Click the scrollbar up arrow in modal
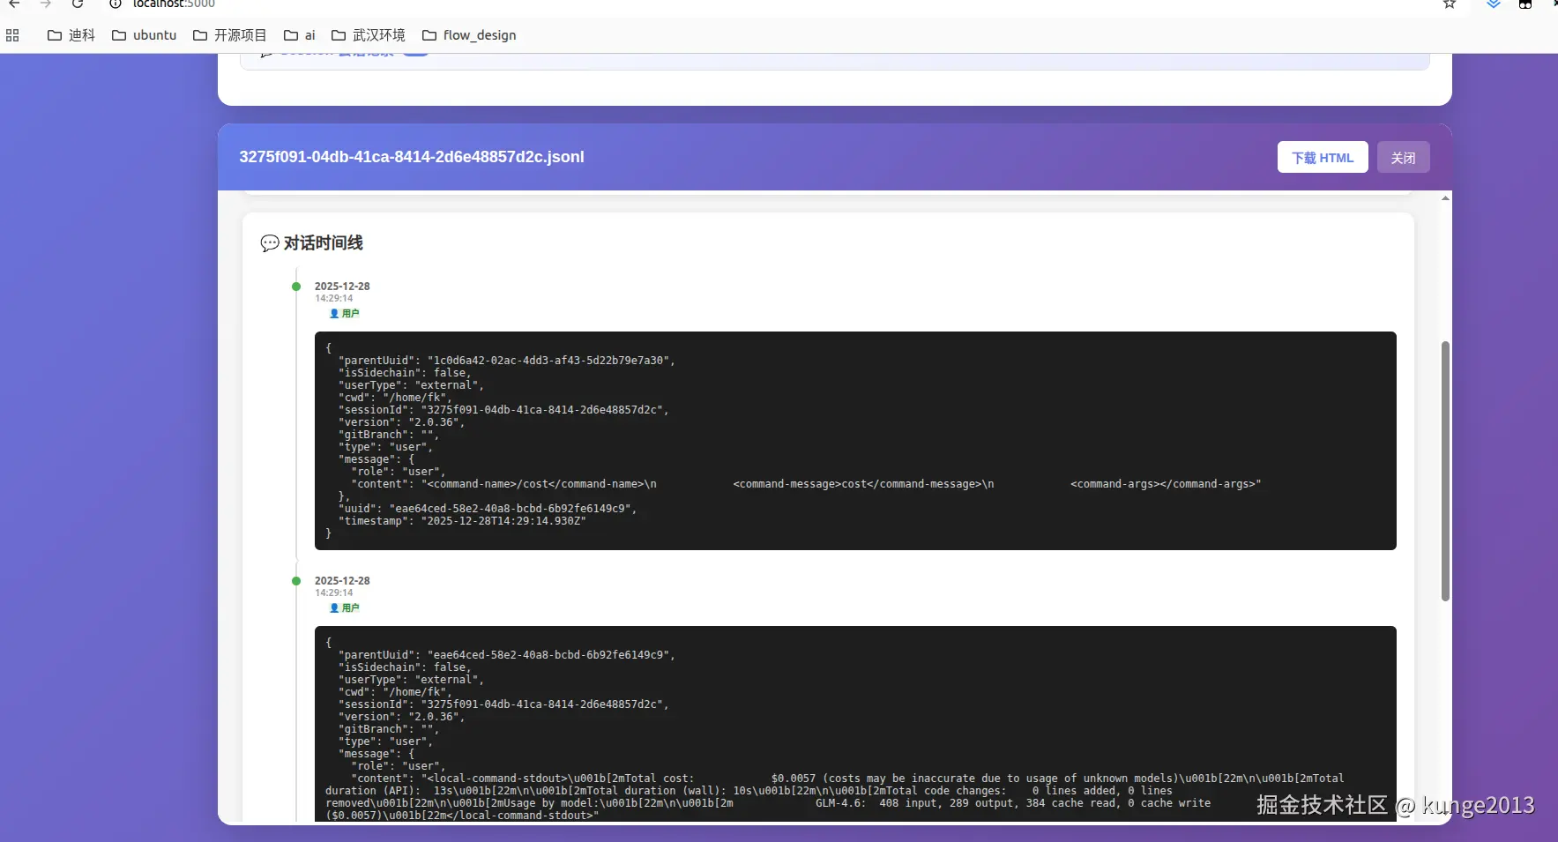The width and height of the screenshot is (1558, 842). pos(1445,198)
